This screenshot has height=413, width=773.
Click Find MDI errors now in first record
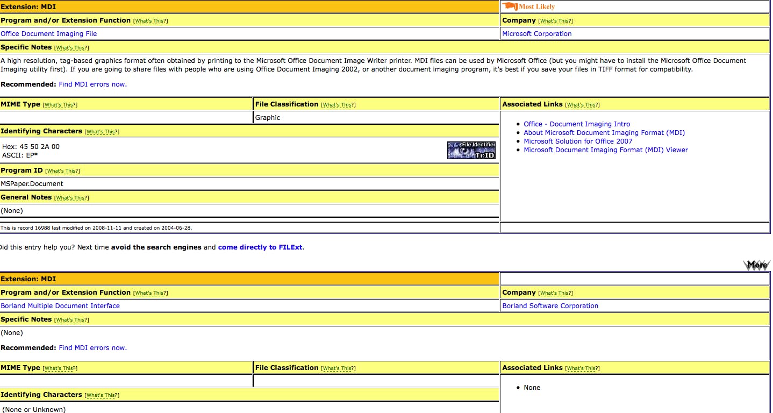pyautogui.click(x=92, y=84)
